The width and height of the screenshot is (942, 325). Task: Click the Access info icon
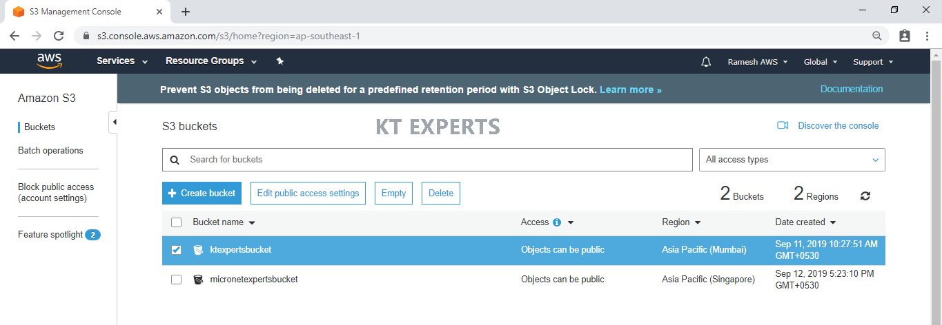click(557, 222)
